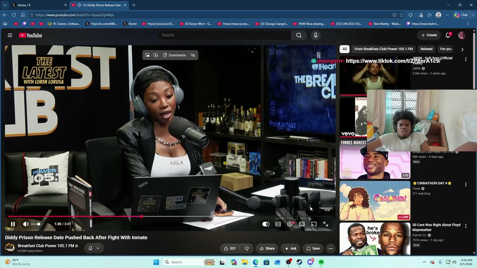Select the Related filter chip
Viewport: 477px width, 268px height.
(427, 49)
